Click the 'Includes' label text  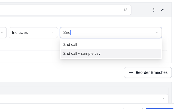pos(20,32)
